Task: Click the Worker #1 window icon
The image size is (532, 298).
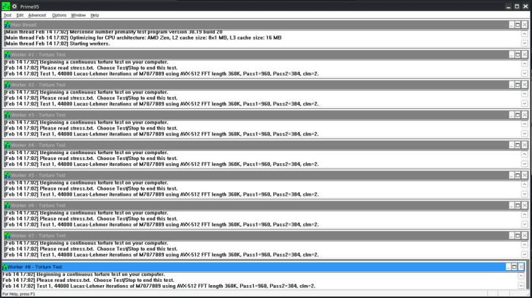Action: [7, 55]
